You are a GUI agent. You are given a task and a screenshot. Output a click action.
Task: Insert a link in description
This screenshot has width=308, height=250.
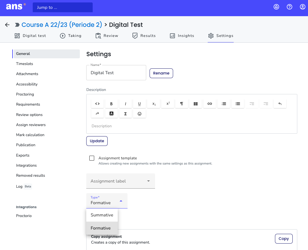point(210,104)
